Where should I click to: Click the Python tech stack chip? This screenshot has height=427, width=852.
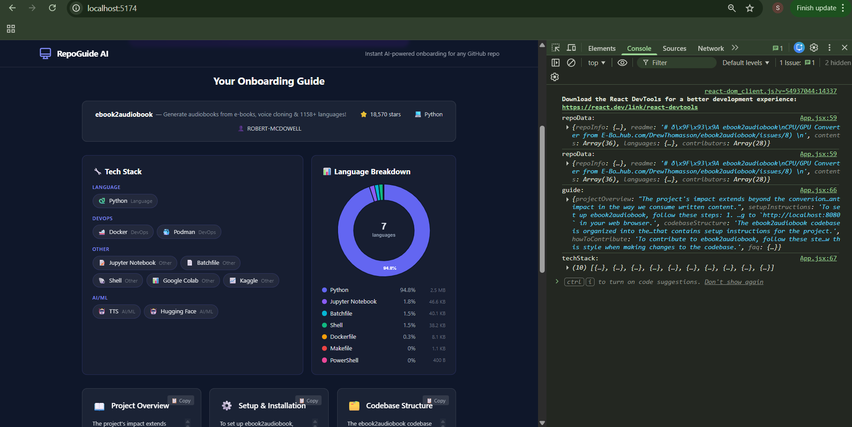click(x=125, y=201)
